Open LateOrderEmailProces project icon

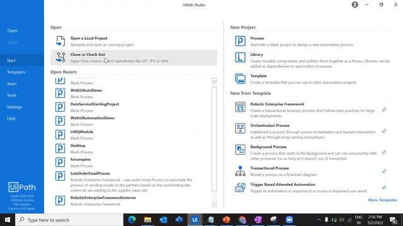(x=60, y=176)
